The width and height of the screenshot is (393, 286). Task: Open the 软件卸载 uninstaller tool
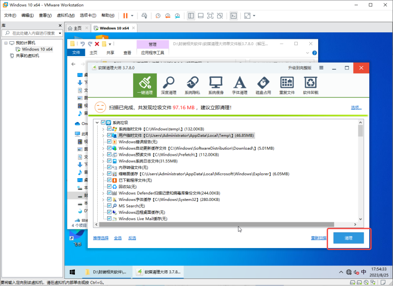pyautogui.click(x=311, y=86)
